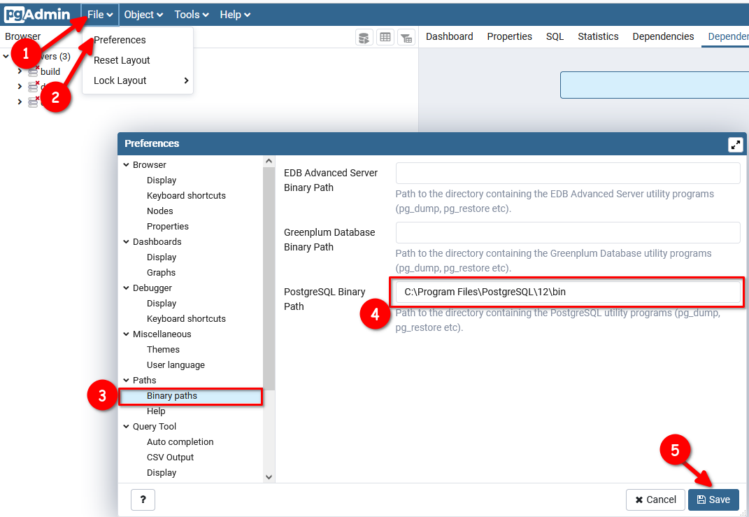
Task: Click the Browser panel title
Action: pos(23,36)
